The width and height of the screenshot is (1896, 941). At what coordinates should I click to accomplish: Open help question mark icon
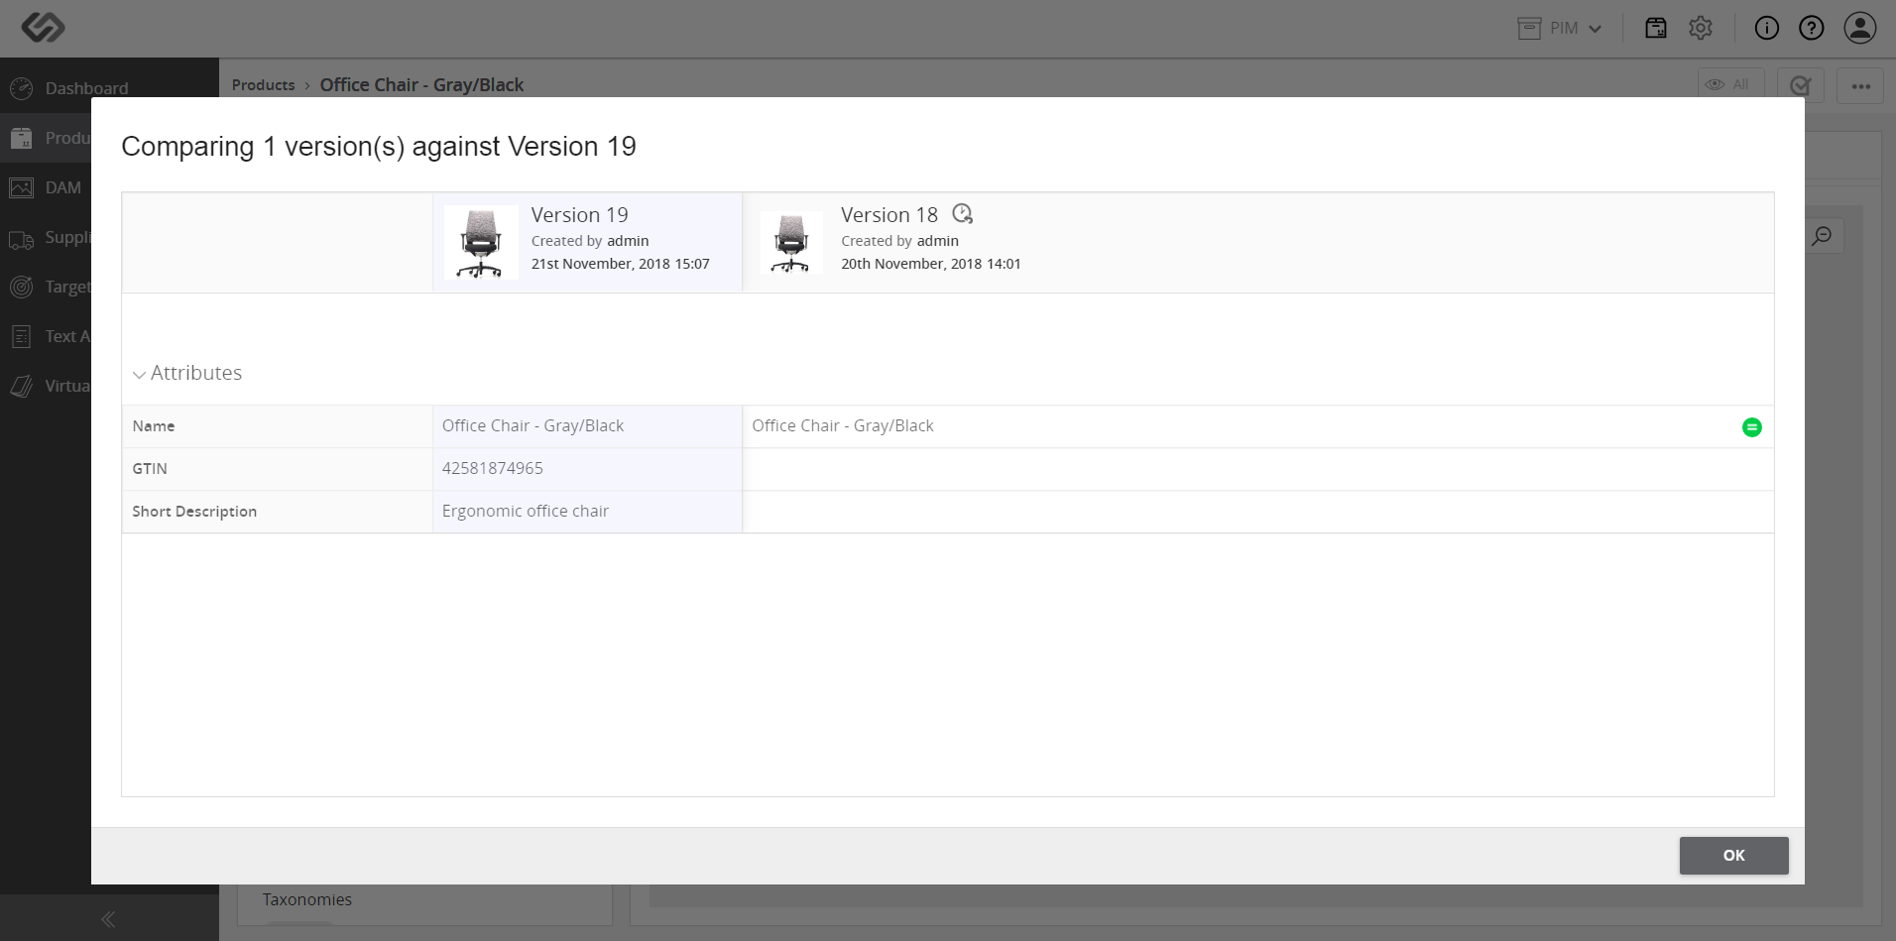pos(1812,28)
